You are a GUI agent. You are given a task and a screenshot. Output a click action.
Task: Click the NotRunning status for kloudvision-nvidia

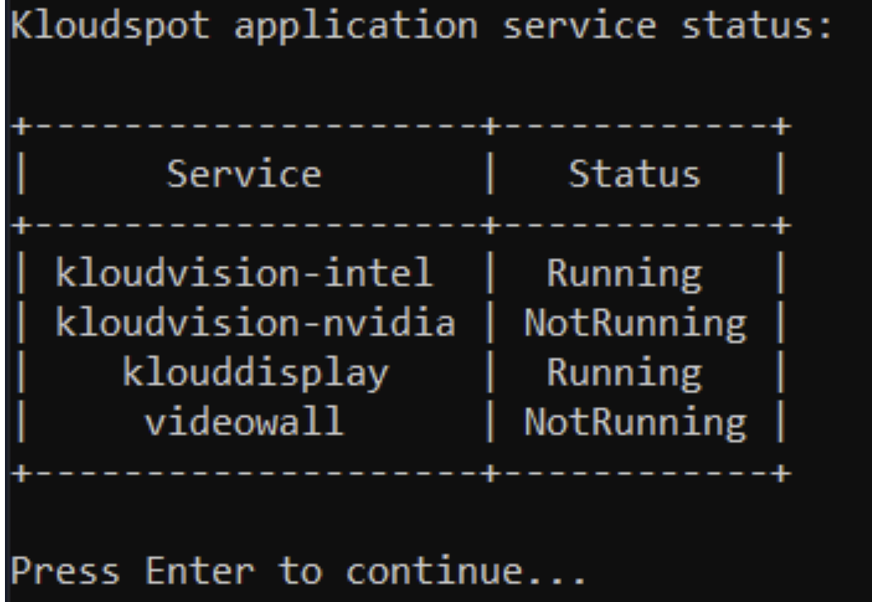pos(635,323)
